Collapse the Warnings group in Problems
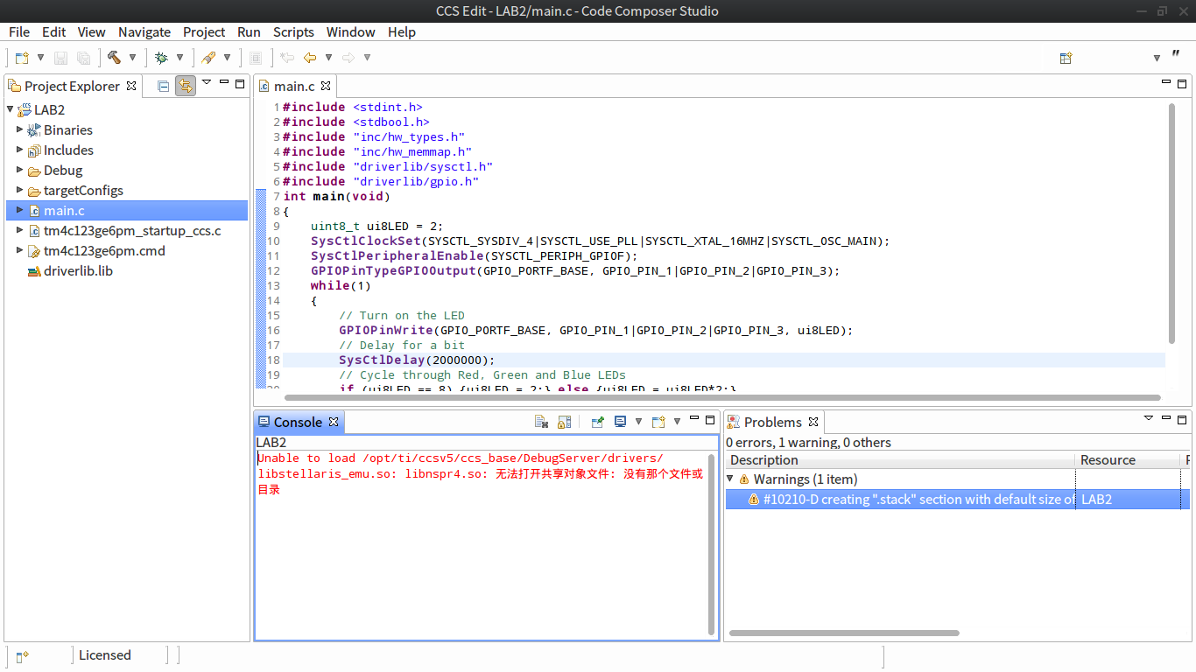1196x672 pixels. (x=730, y=479)
